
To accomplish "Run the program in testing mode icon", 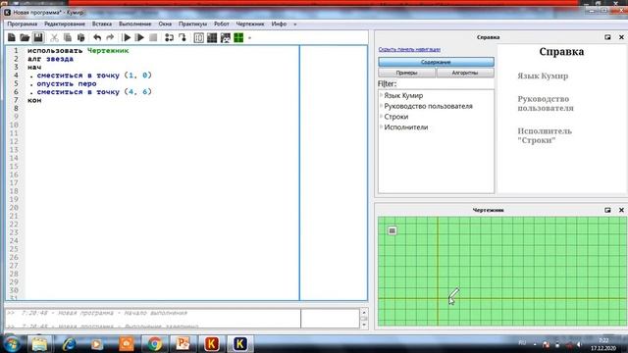I will (139, 38).
